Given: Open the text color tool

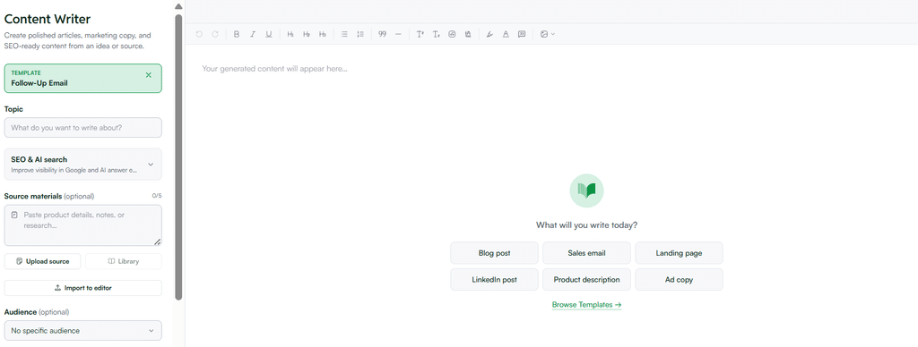Looking at the screenshot, I should pyautogui.click(x=506, y=35).
